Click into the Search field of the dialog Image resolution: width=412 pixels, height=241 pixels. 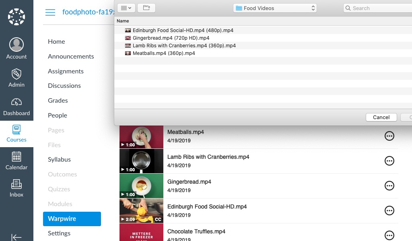tap(378, 8)
